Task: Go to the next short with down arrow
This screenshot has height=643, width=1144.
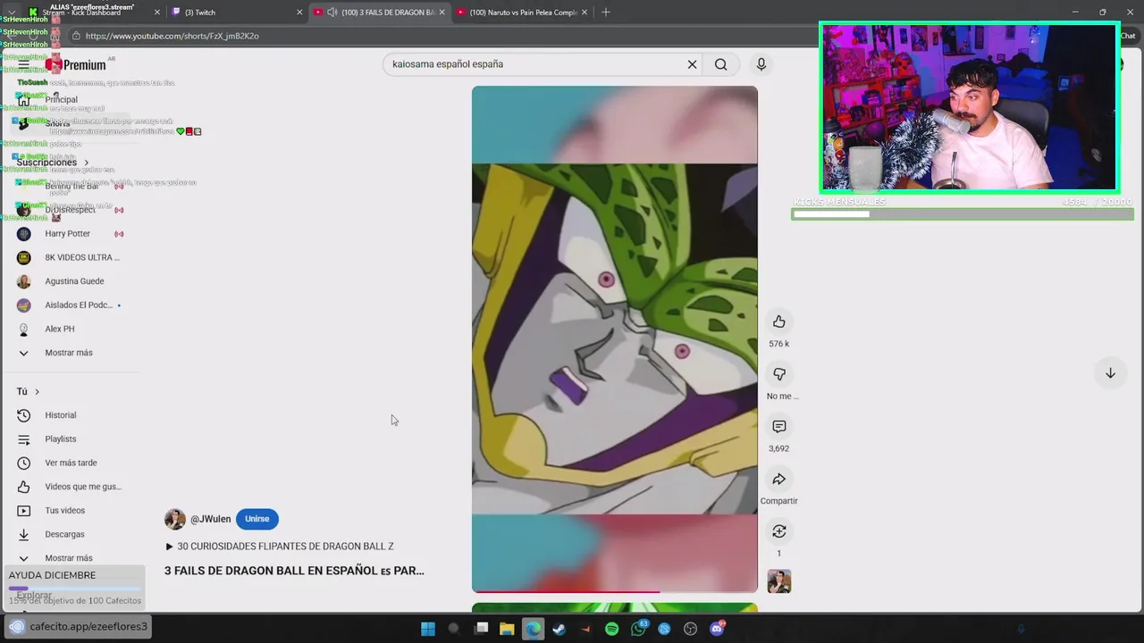Action: (1110, 373)
